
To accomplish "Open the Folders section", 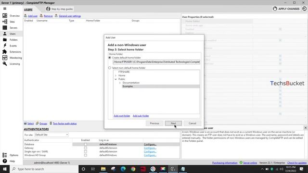I will pos(10,40).
